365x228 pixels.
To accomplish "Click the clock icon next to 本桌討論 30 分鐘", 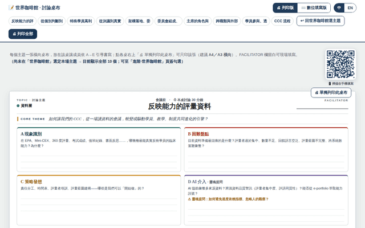I will click(175, 100).
